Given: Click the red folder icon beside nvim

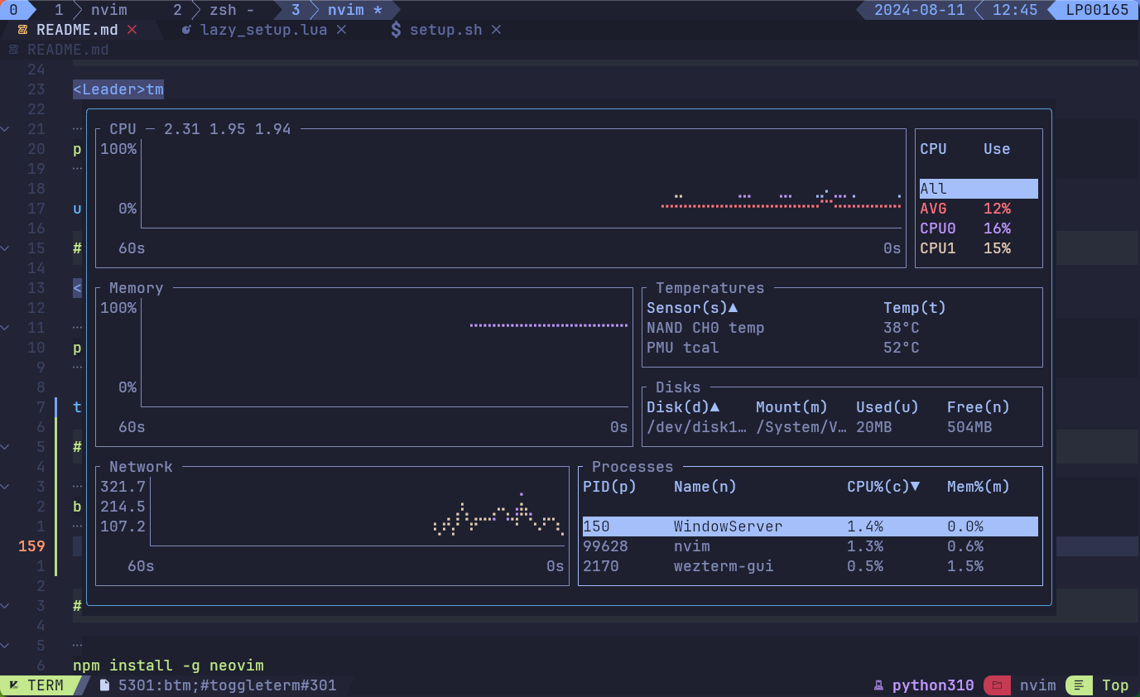Looking at the screenshot, I should point(998,685).
